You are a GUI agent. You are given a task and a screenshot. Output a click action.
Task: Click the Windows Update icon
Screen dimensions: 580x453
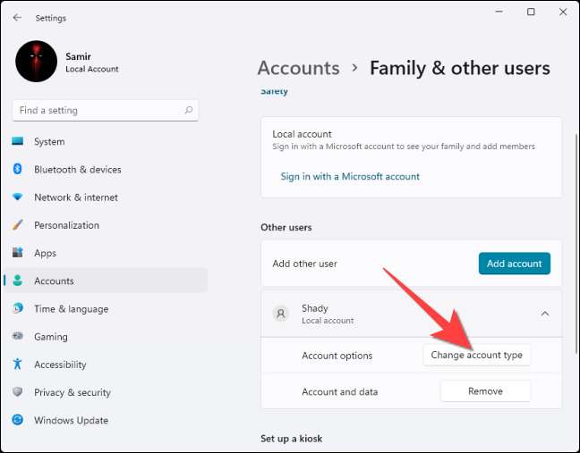point(17,420)
